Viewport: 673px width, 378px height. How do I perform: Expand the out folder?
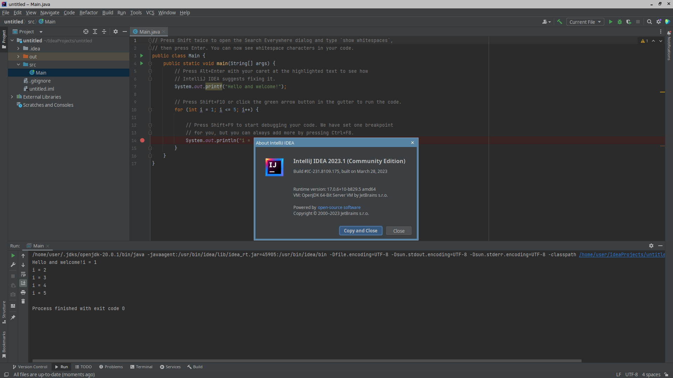[18, 57]
